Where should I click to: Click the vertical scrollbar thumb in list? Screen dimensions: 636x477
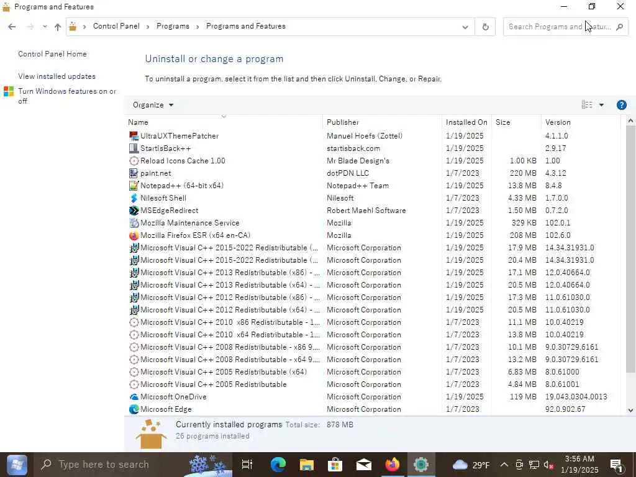pyautogui.click(x=630, y=248)
